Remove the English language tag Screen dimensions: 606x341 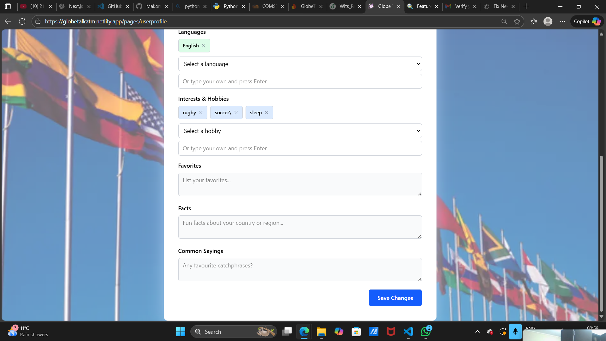(x=204, y=45)
